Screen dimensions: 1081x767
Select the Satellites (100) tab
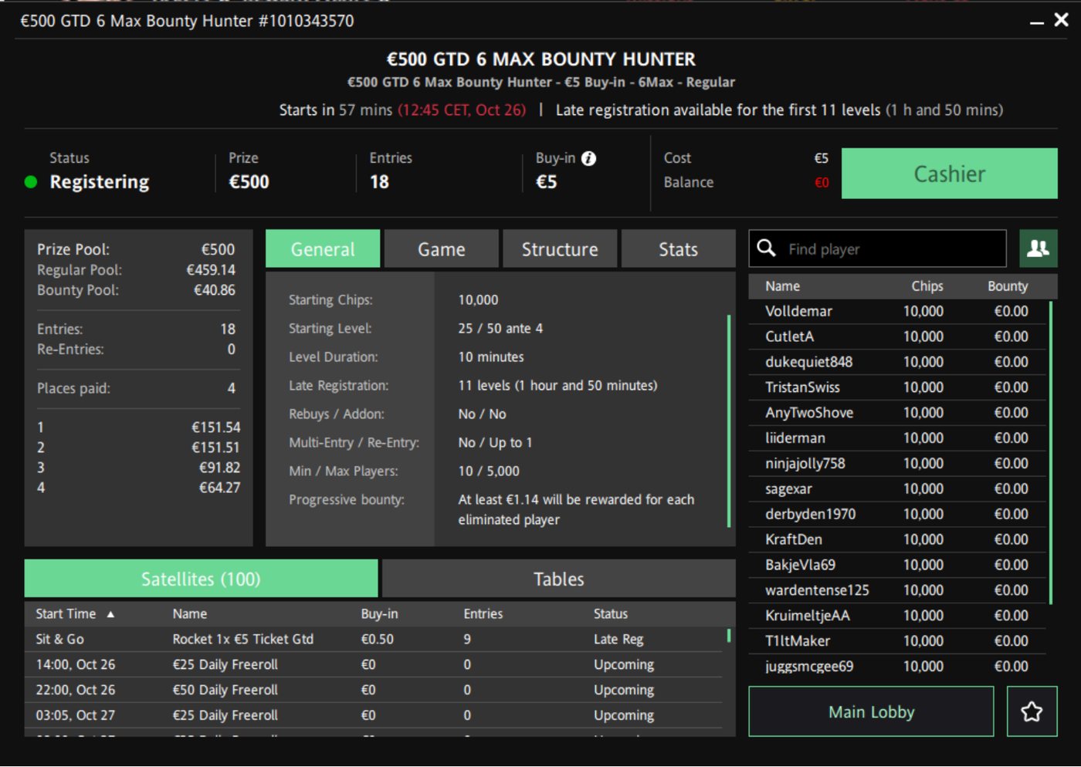[201, 579]
